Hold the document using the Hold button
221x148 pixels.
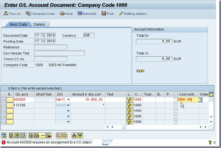click(x=66, y=14)
